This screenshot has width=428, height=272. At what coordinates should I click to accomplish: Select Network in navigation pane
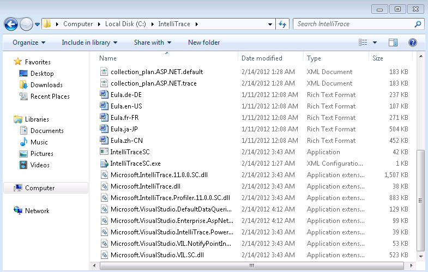[37, 211]
